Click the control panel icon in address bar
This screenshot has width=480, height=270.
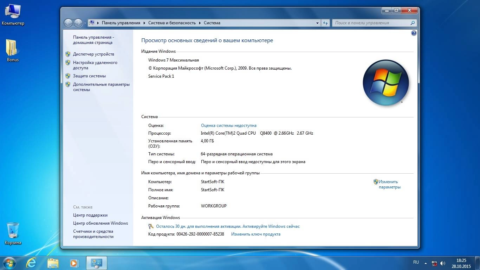[x=92, y=23]
